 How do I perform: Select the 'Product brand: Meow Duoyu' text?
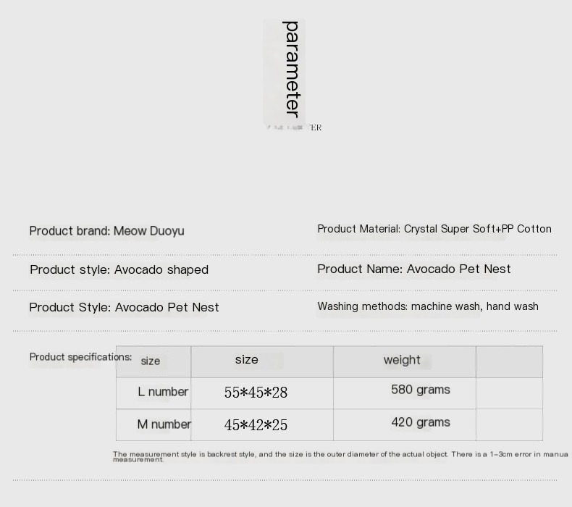coord(106,231)
